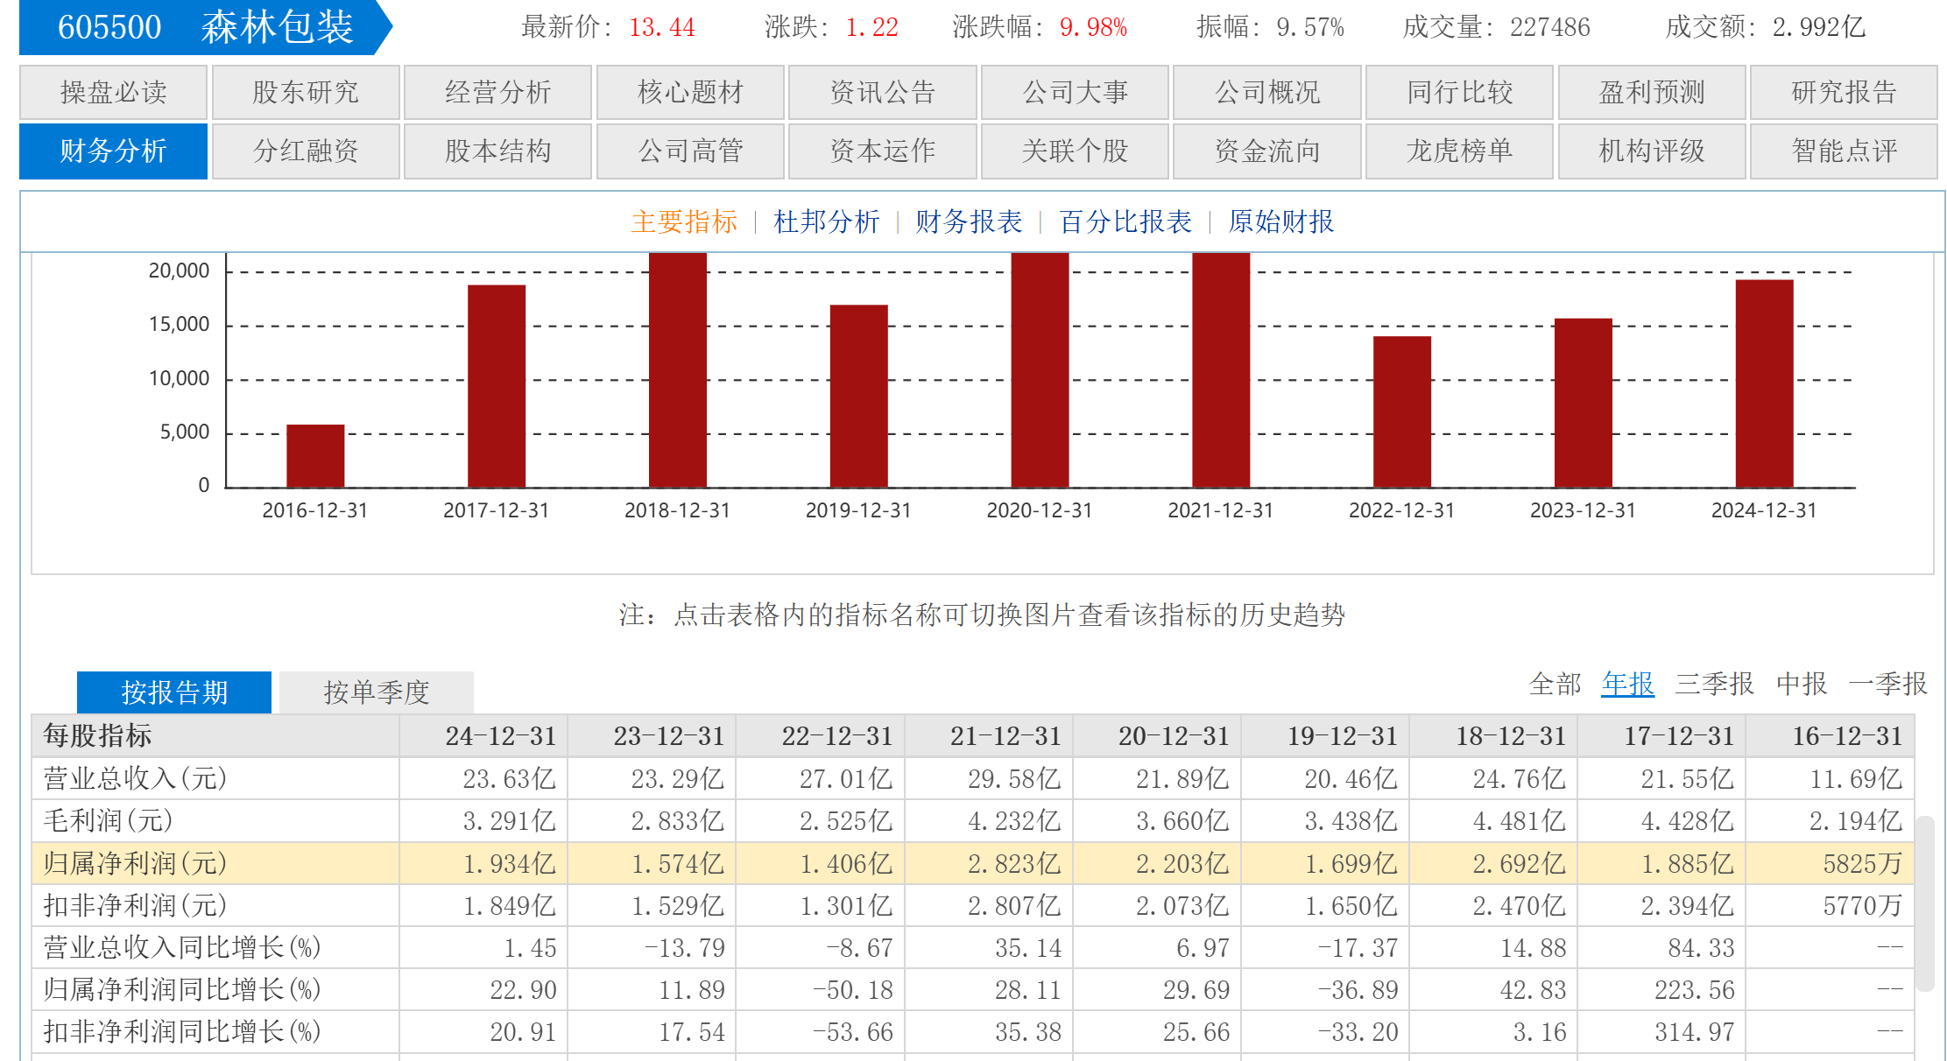The image size is (1947, 1061).
Task: Filter reports by 中报
Action: 1802,684
